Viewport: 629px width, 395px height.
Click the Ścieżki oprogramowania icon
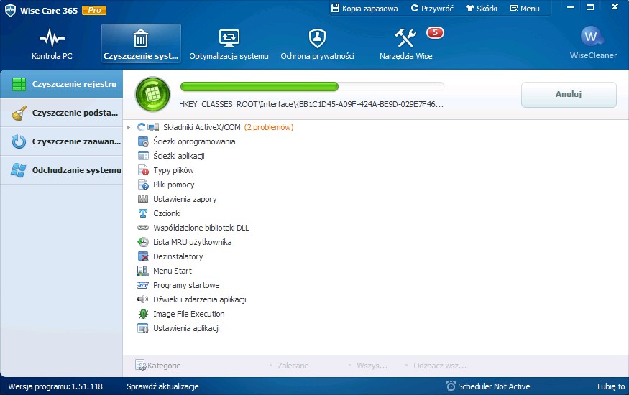click(143, 141)
